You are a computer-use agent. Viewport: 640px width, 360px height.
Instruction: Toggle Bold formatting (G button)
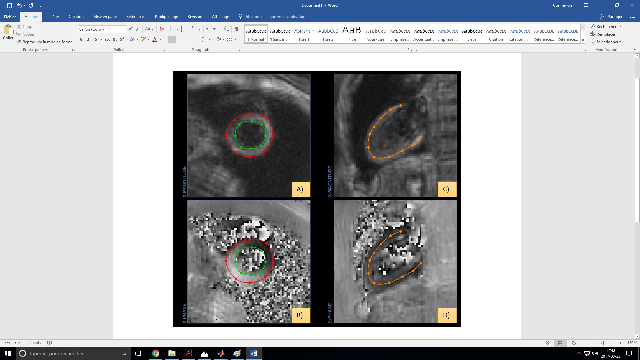tap(81, 39)
